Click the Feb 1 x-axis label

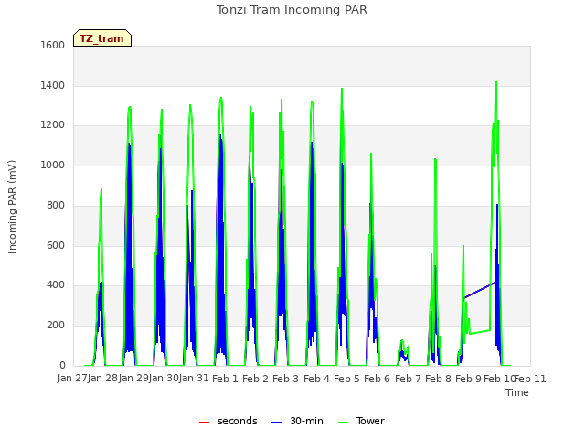point(225,379)
